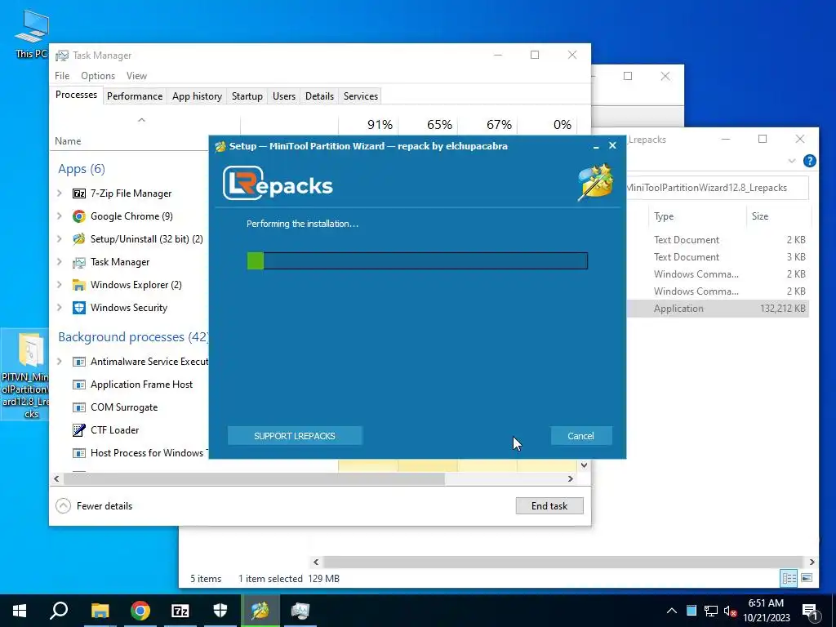Click the Host Process for Windows icon
836x627 pixels.
tap(79, 452)
